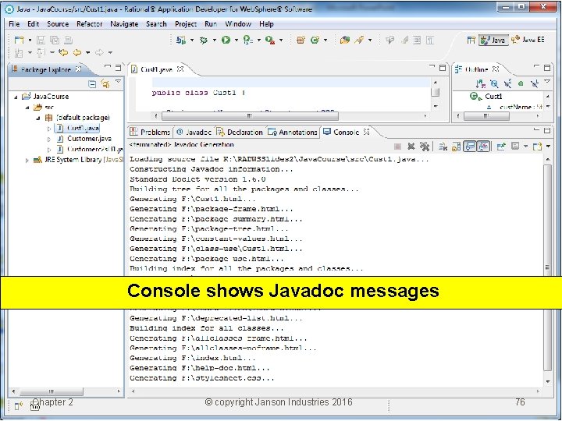This screenshot has width=562, height=421.
Task: Click the Hide Non-Public Members green dot
Action: [521, 83]
